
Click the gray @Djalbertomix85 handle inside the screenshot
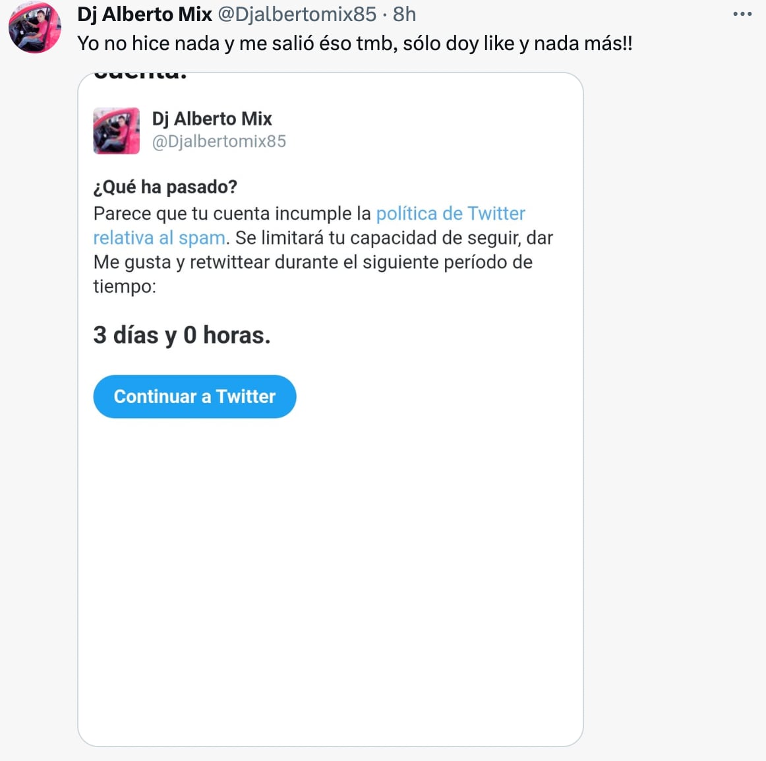219,142
